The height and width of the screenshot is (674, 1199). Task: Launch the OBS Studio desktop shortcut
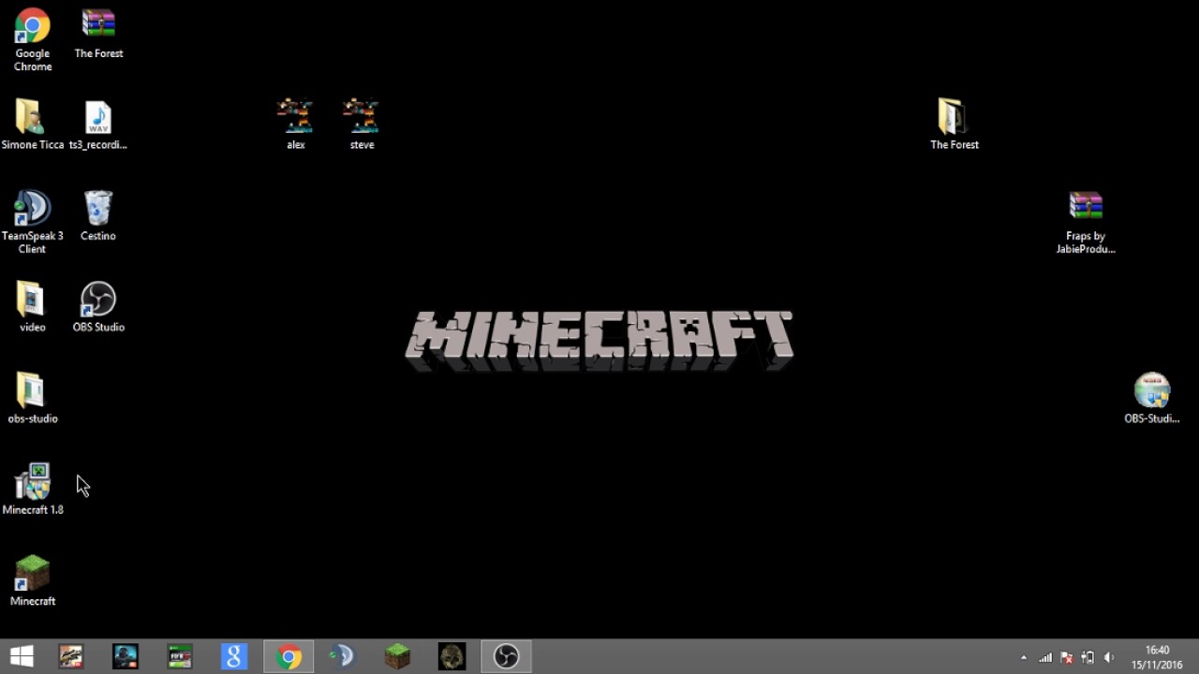98,307
